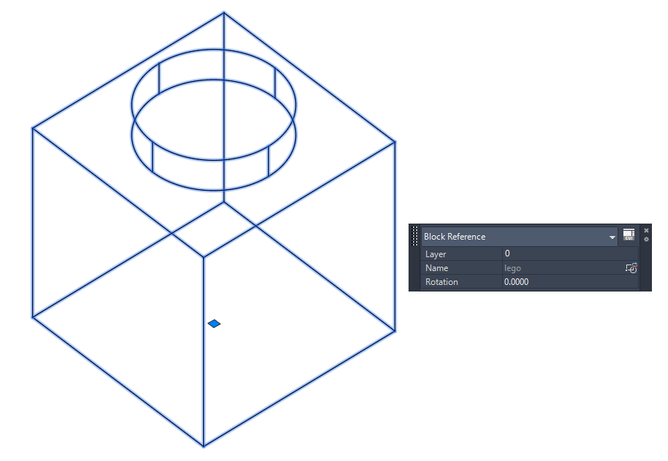Click the Layer value field showing 0

pyautogui.click(x=570, y=254)
